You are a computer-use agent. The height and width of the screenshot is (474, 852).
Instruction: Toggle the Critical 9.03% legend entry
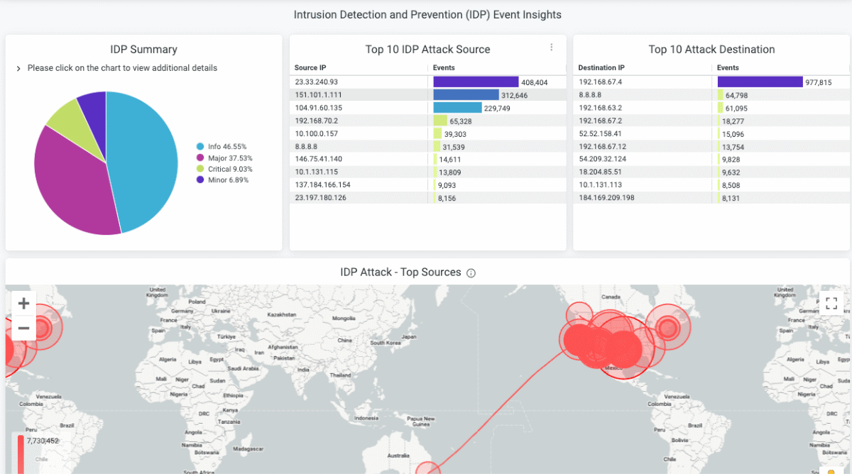226,169
